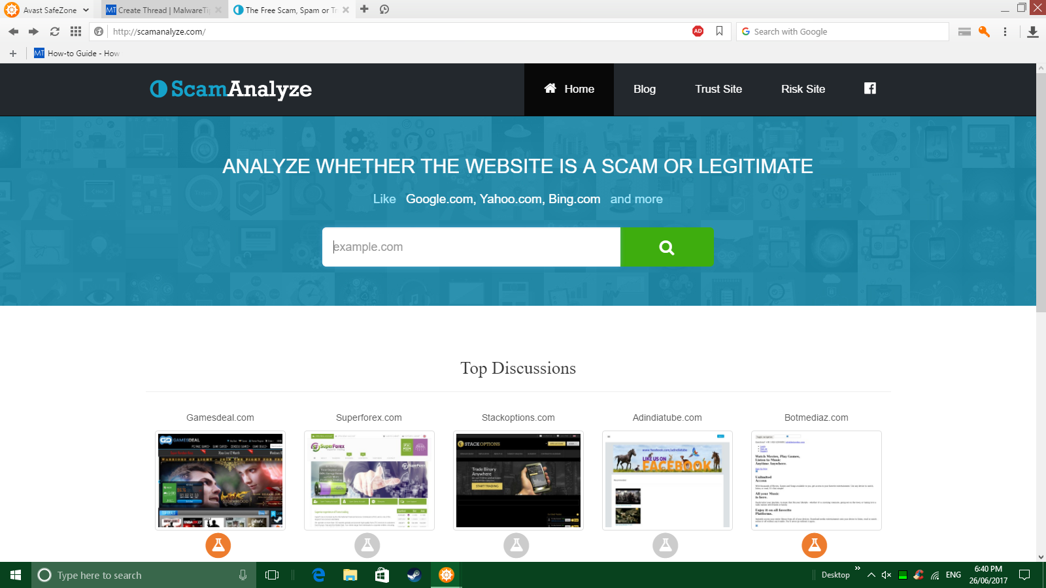Viewport: 1046px width, 588px height.
Task: Add a bookmark with the plus icon
Action: pyautogui.click(x=13, y=54)
